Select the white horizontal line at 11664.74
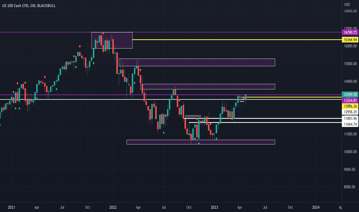 pos(265,123)
